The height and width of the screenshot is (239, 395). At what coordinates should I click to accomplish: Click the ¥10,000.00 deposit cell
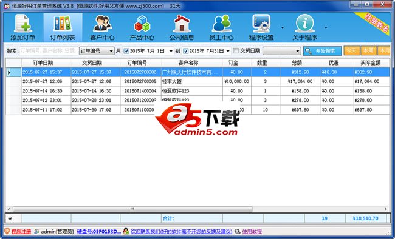point(237,81)
